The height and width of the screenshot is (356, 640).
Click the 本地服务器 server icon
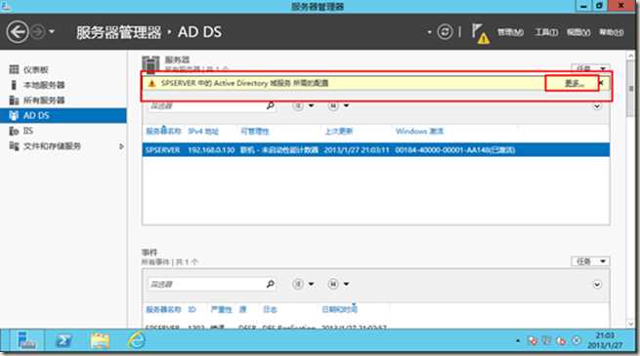14,85
